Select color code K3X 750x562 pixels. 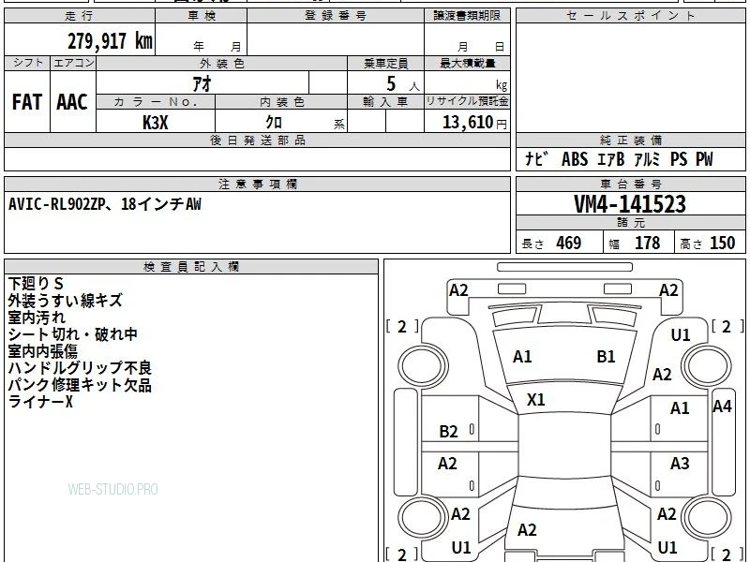click(x=156, y=123)
